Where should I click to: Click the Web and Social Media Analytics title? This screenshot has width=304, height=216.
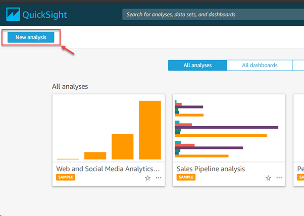(x=108, y=169)
